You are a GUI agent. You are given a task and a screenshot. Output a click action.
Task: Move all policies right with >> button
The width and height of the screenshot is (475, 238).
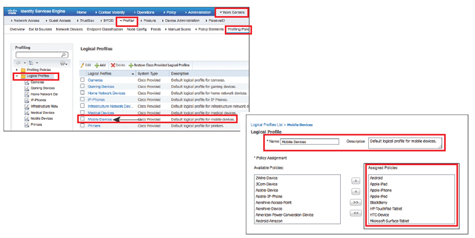pyautogui.click(x=356, y=202)
